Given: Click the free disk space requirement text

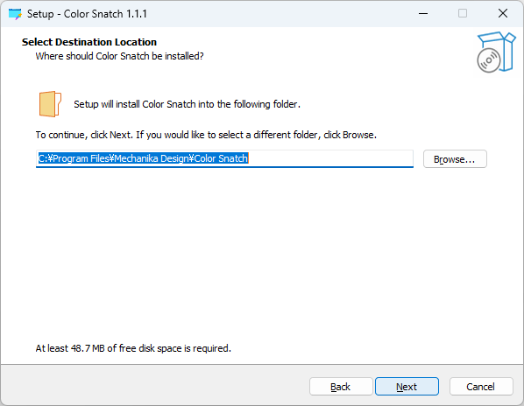Looking at the screenshot, I should coord(133,348).
